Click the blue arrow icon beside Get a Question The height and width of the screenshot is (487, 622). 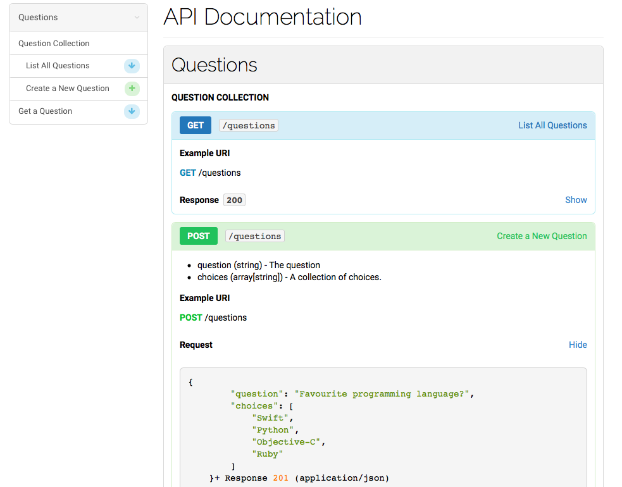coord(132,111)
